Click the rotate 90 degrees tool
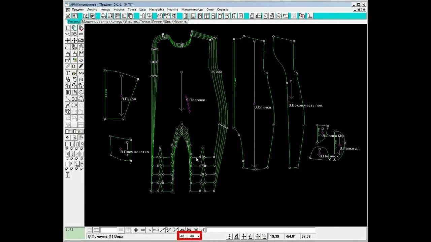 (81, 86)
